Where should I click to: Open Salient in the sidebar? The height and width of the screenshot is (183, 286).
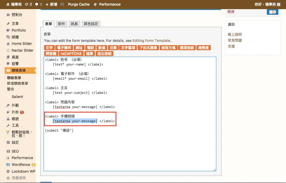17,97
